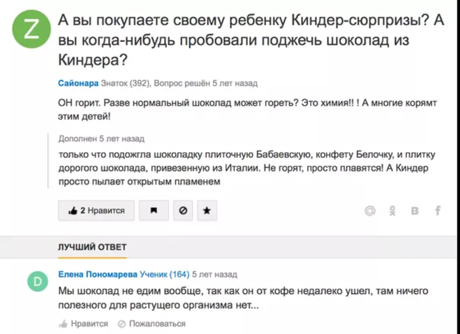Image resolution: width=460 pixels, height=334 pixels.
Task: Report the answer with 'Пожаловаться'
Action: [152, 324]
